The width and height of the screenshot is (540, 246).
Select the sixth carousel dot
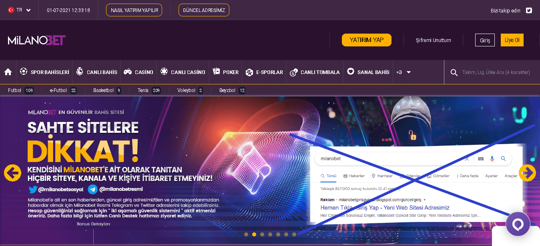pyautogui.click(x=286, y=234)
